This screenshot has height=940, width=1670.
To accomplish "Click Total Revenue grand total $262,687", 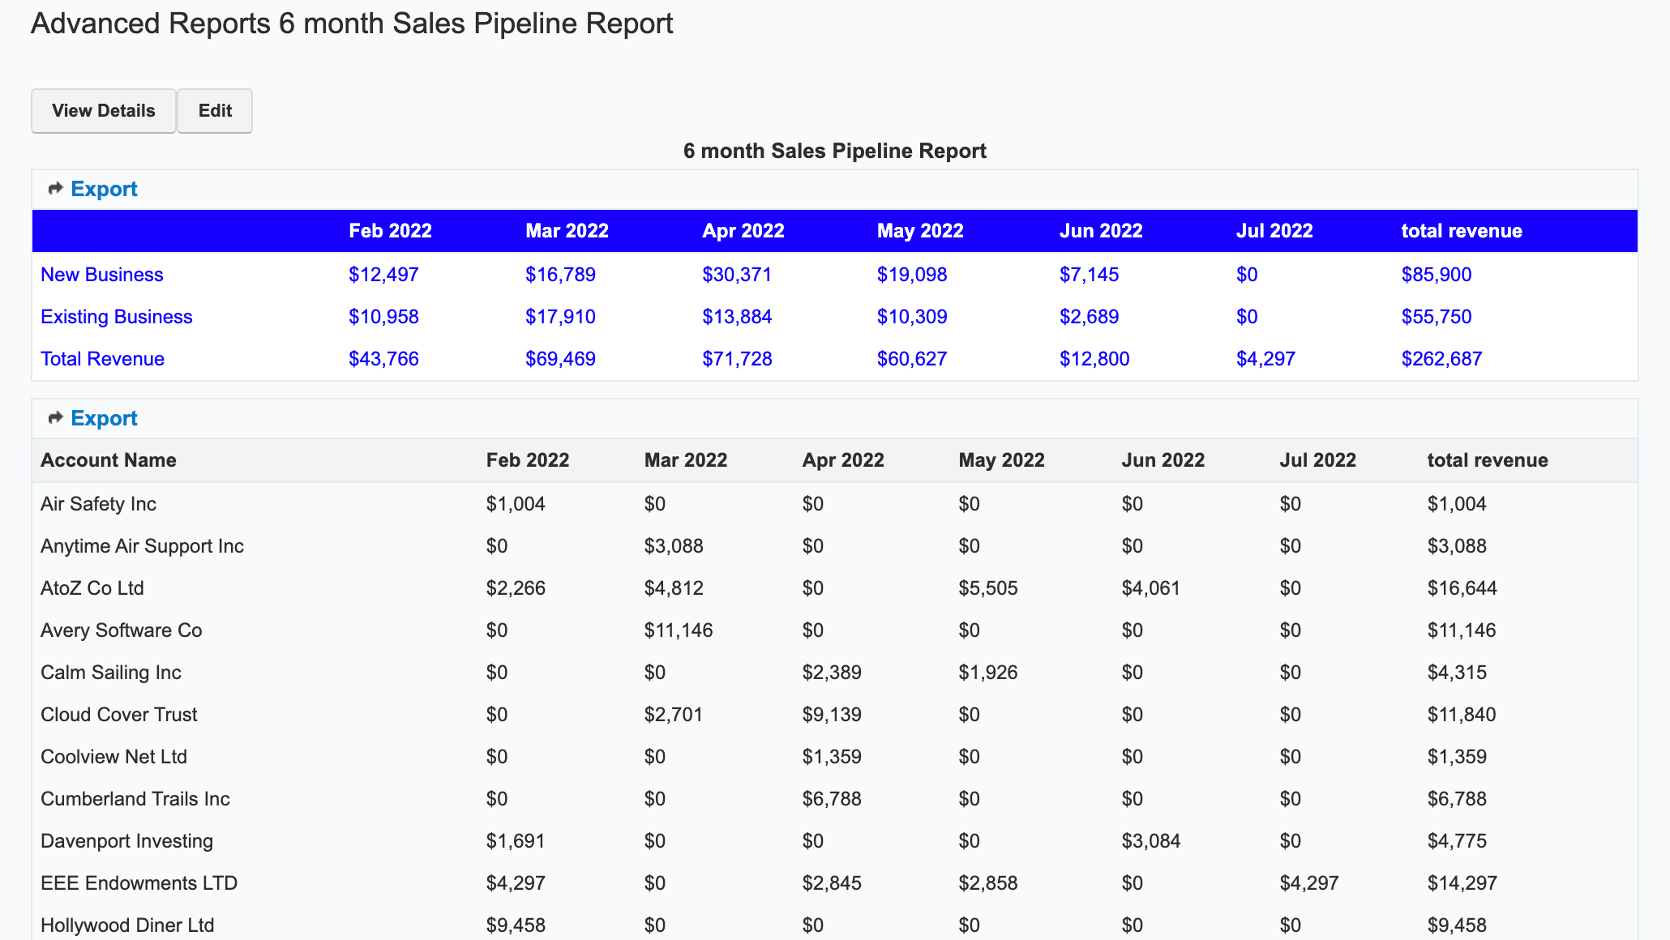I will tap(1441, 359).
